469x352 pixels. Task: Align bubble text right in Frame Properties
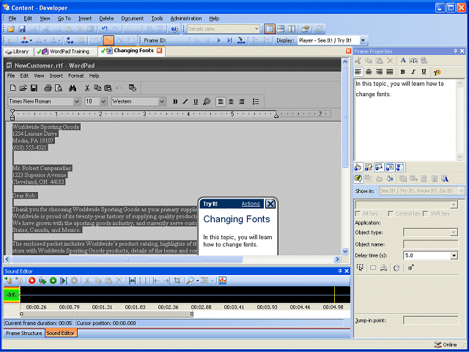click(380, 72)
